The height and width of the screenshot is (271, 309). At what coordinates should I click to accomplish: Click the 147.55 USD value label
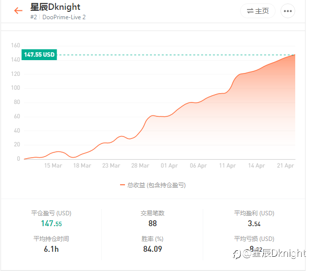click(x=39, y=55)
